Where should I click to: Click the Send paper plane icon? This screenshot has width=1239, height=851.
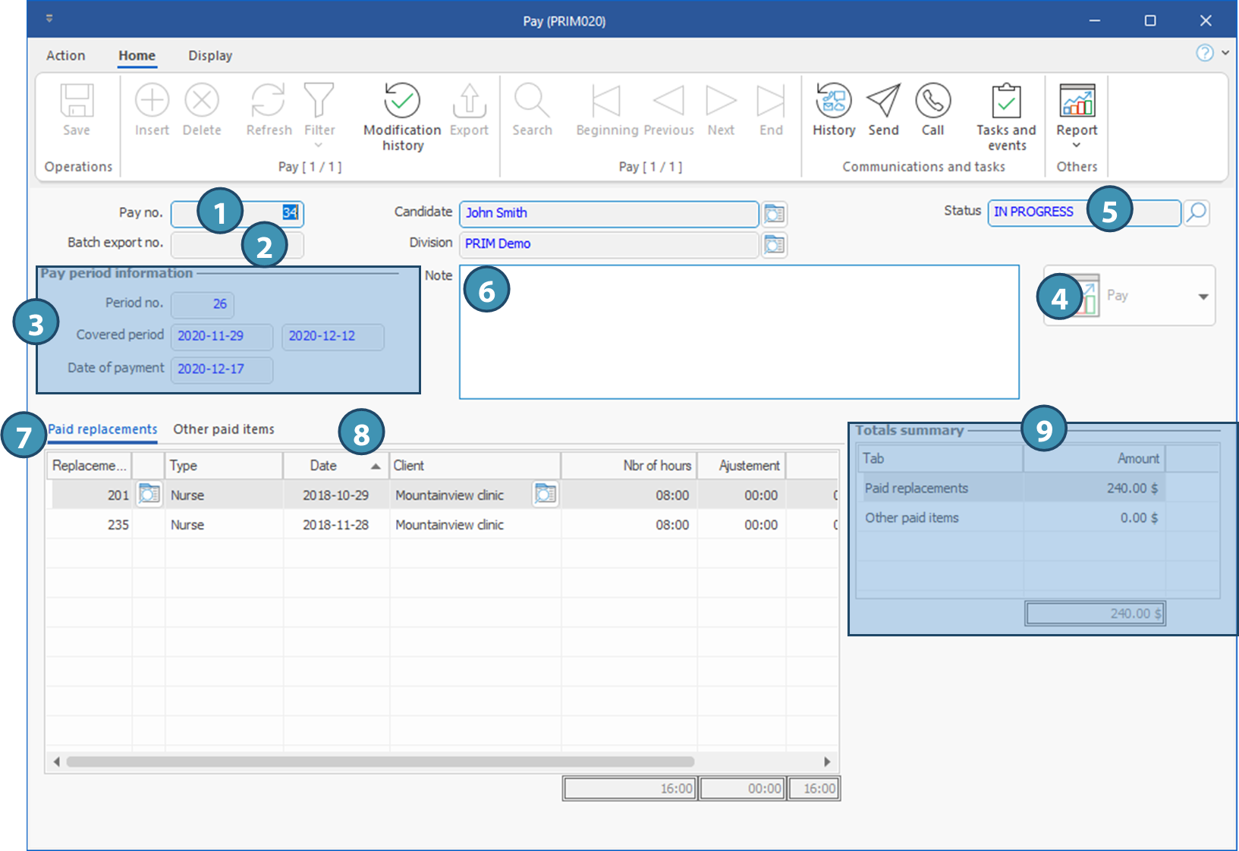[883, 101]
